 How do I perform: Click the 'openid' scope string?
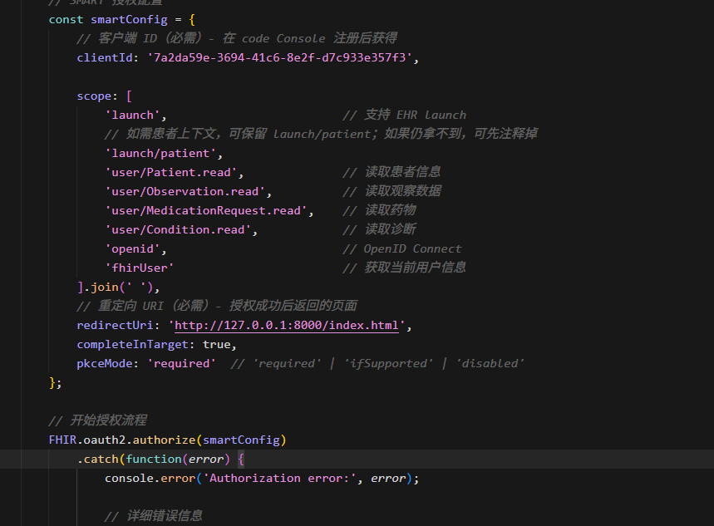135,248
